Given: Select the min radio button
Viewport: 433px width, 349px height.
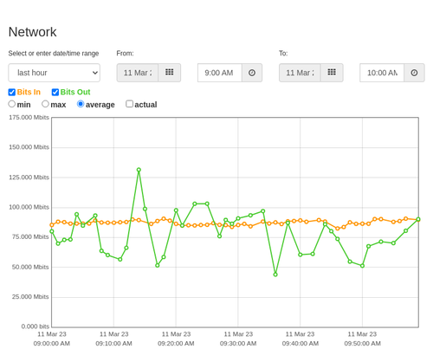Looking at the screenshot, I should 12,104.
